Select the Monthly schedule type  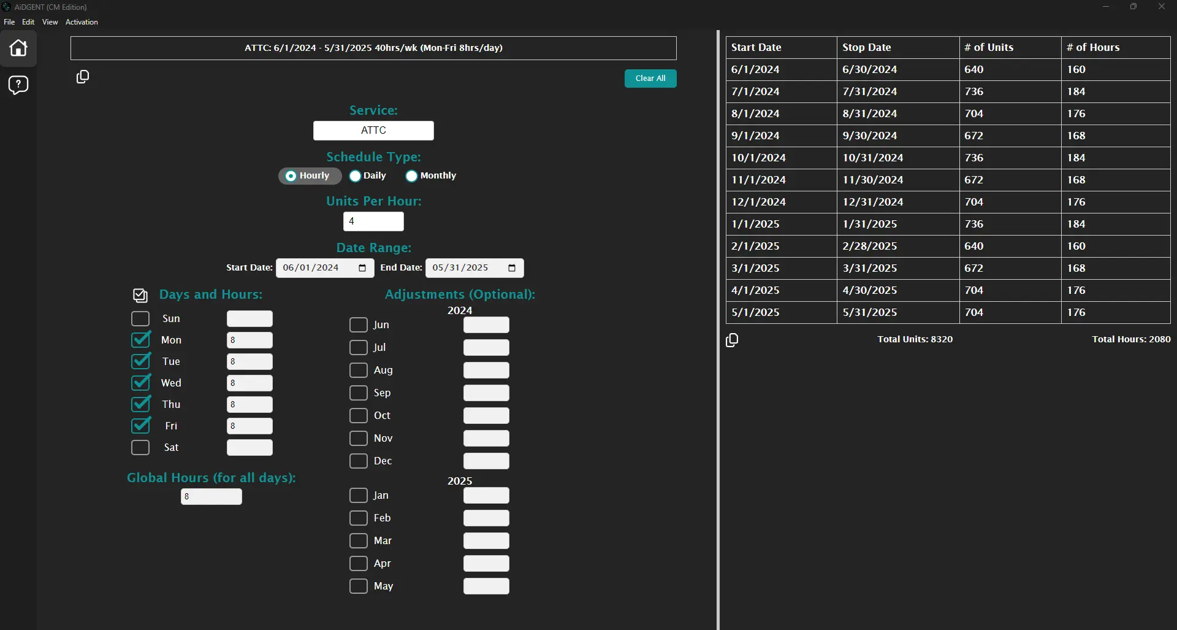412,176
